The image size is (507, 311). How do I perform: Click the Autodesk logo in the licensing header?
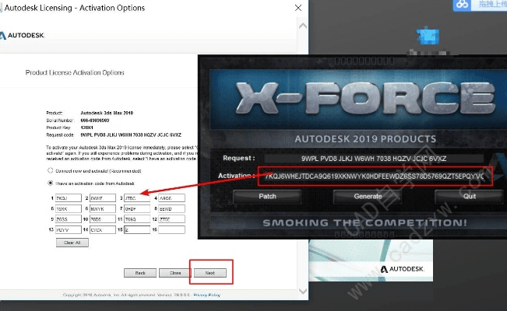(22, 35)
